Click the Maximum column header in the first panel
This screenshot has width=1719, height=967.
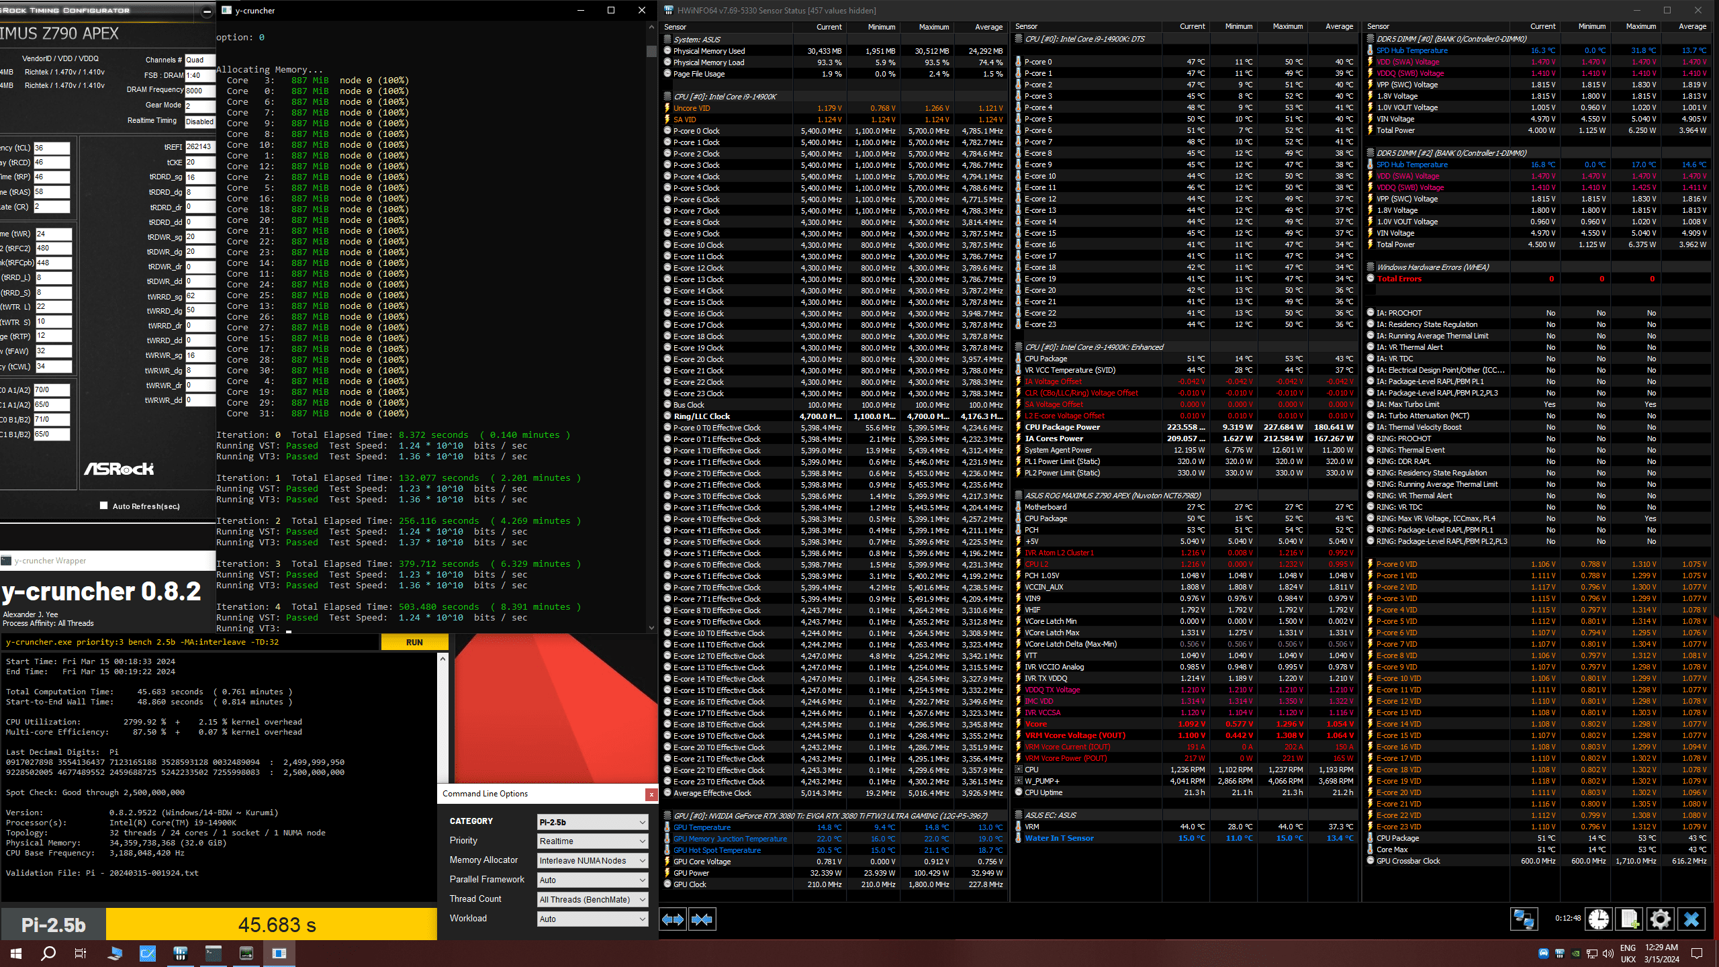[x=927, y=27]
